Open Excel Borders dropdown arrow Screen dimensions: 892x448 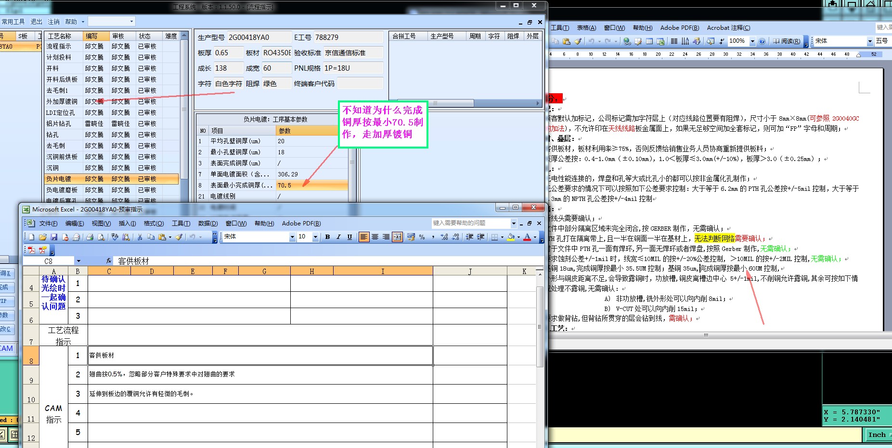click(502, 237)
